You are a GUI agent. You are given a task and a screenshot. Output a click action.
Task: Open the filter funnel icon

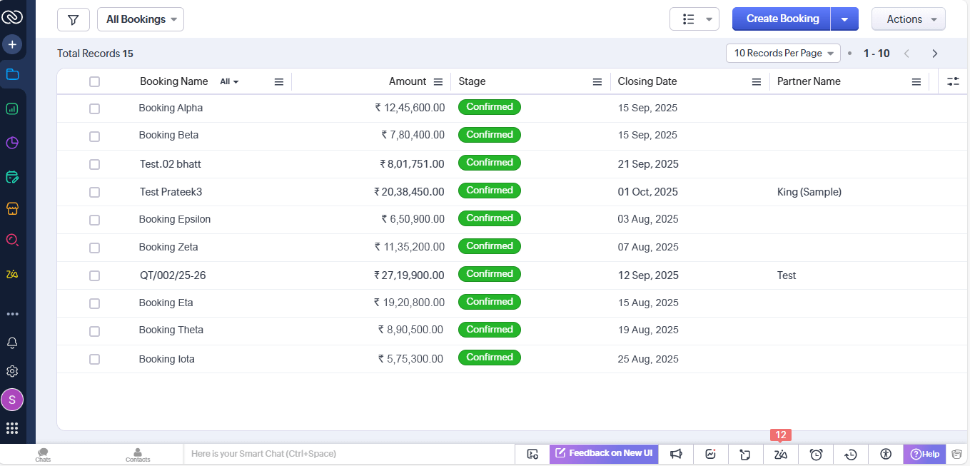pos(73,19)
